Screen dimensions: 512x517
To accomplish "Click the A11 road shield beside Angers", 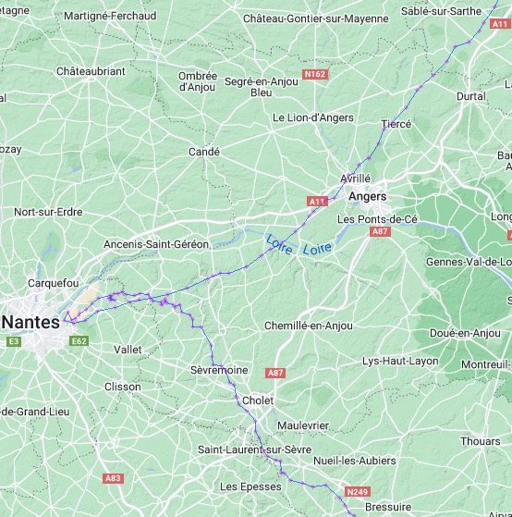I will point(317,202).
